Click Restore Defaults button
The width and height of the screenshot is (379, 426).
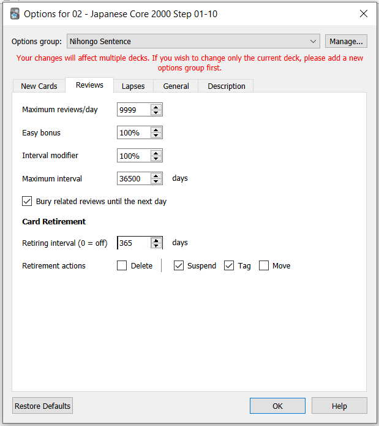(43, 406)
